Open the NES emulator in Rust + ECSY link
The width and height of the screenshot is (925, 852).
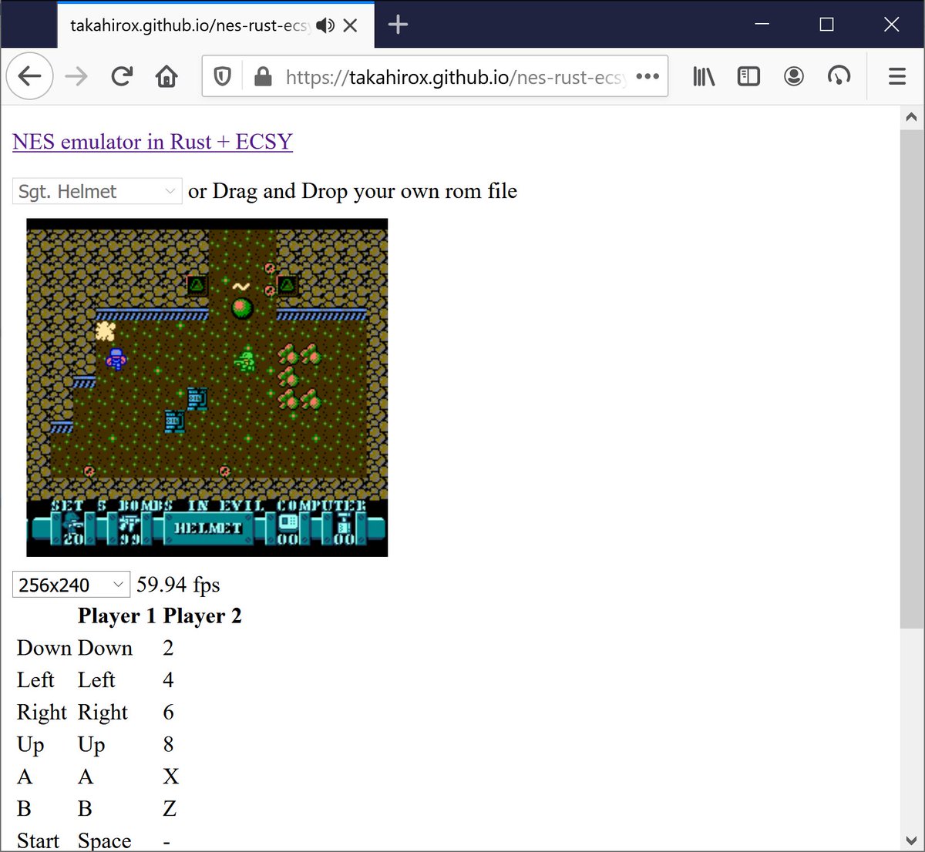click(153, 142)
